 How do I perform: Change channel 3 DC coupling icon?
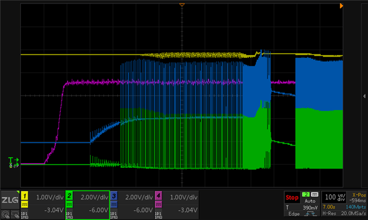(x=114, y=205)
